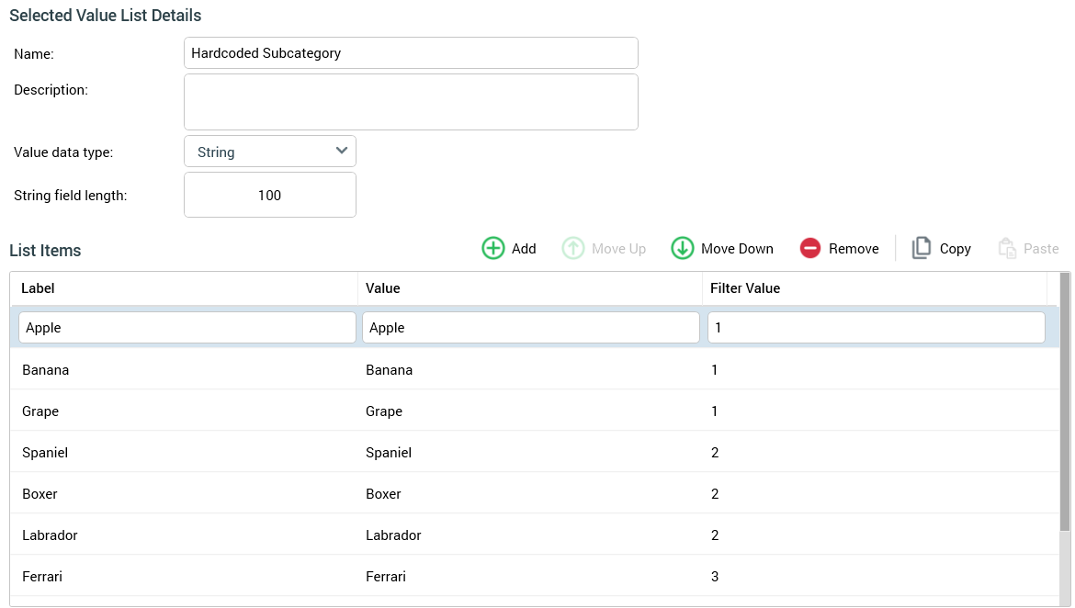Click inside the Description text area
1075x608 pixels.
(411, 102)
